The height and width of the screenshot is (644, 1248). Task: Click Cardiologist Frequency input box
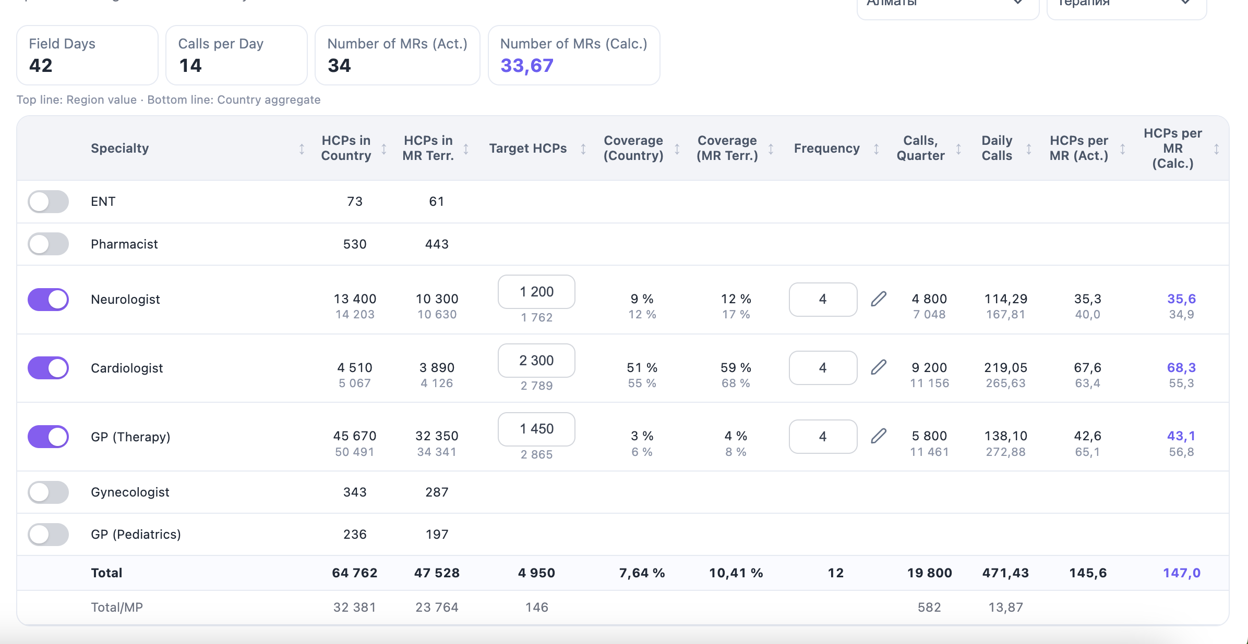click(823, 368)
